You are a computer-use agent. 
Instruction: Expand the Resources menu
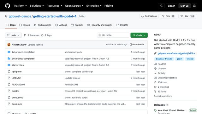[54, 6]
